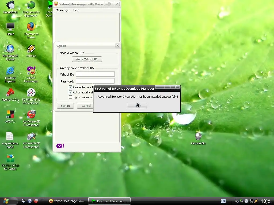Select the Winamp desktop icon
This screenshot has width=274, height=205.
(x=31, y=51)
